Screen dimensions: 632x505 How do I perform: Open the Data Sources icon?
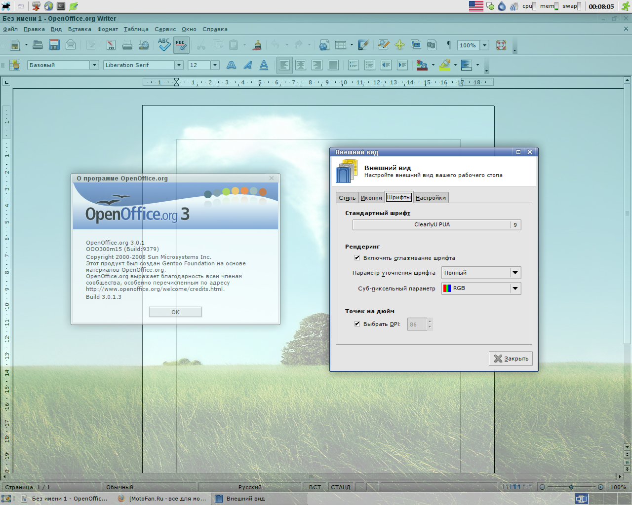click(x=432, y=45)
